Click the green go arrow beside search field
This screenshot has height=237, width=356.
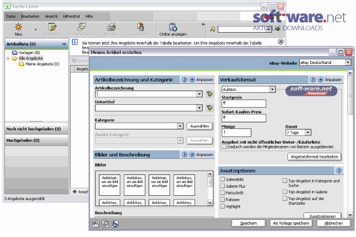click(278, 29)
